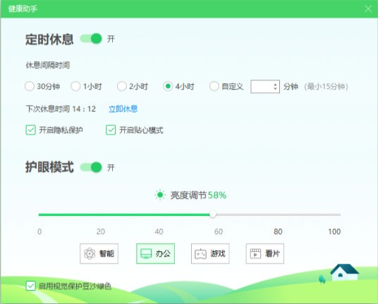Choose the 自定义 interval option
This screenshot has height=304, width=378.
[214, 86]
